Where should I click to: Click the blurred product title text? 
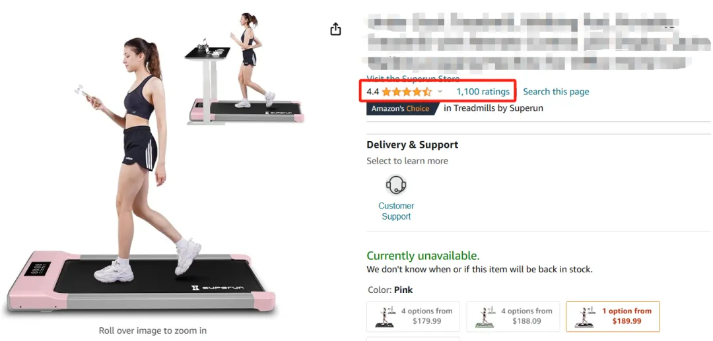point(537,42)
